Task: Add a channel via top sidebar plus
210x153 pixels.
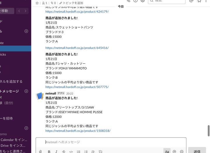Action: click(x=26, y=31)
